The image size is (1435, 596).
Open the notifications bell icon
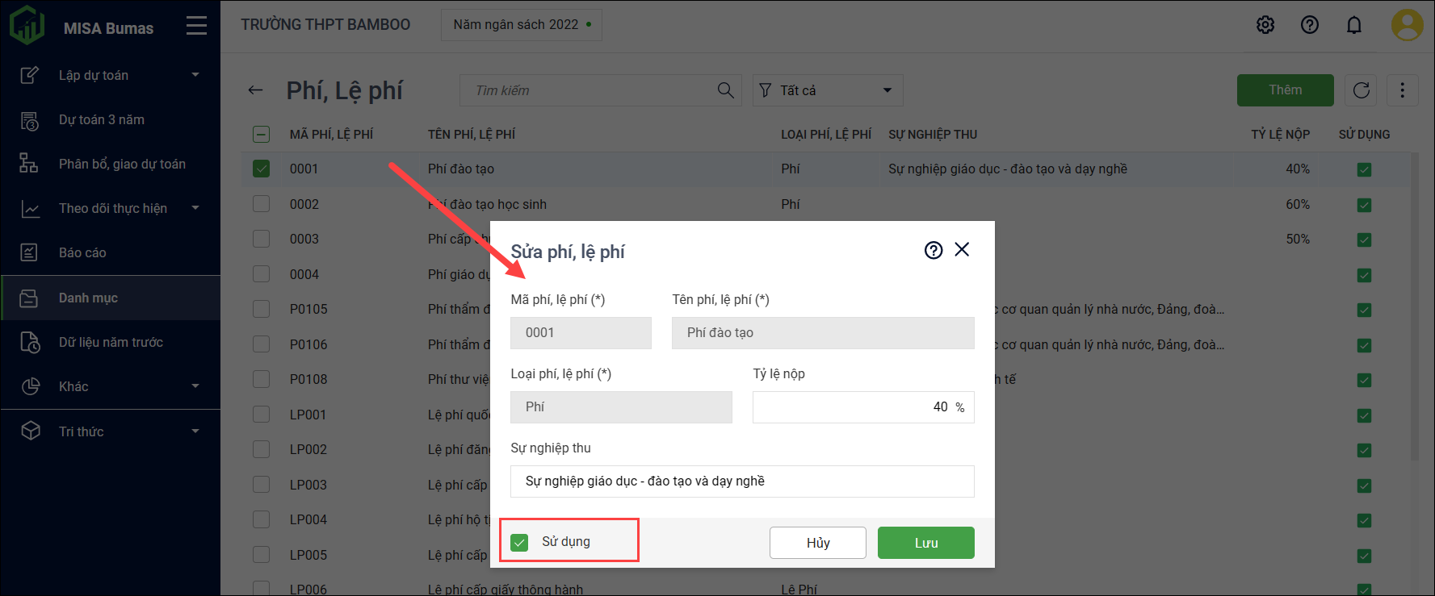click(1354, 25)
